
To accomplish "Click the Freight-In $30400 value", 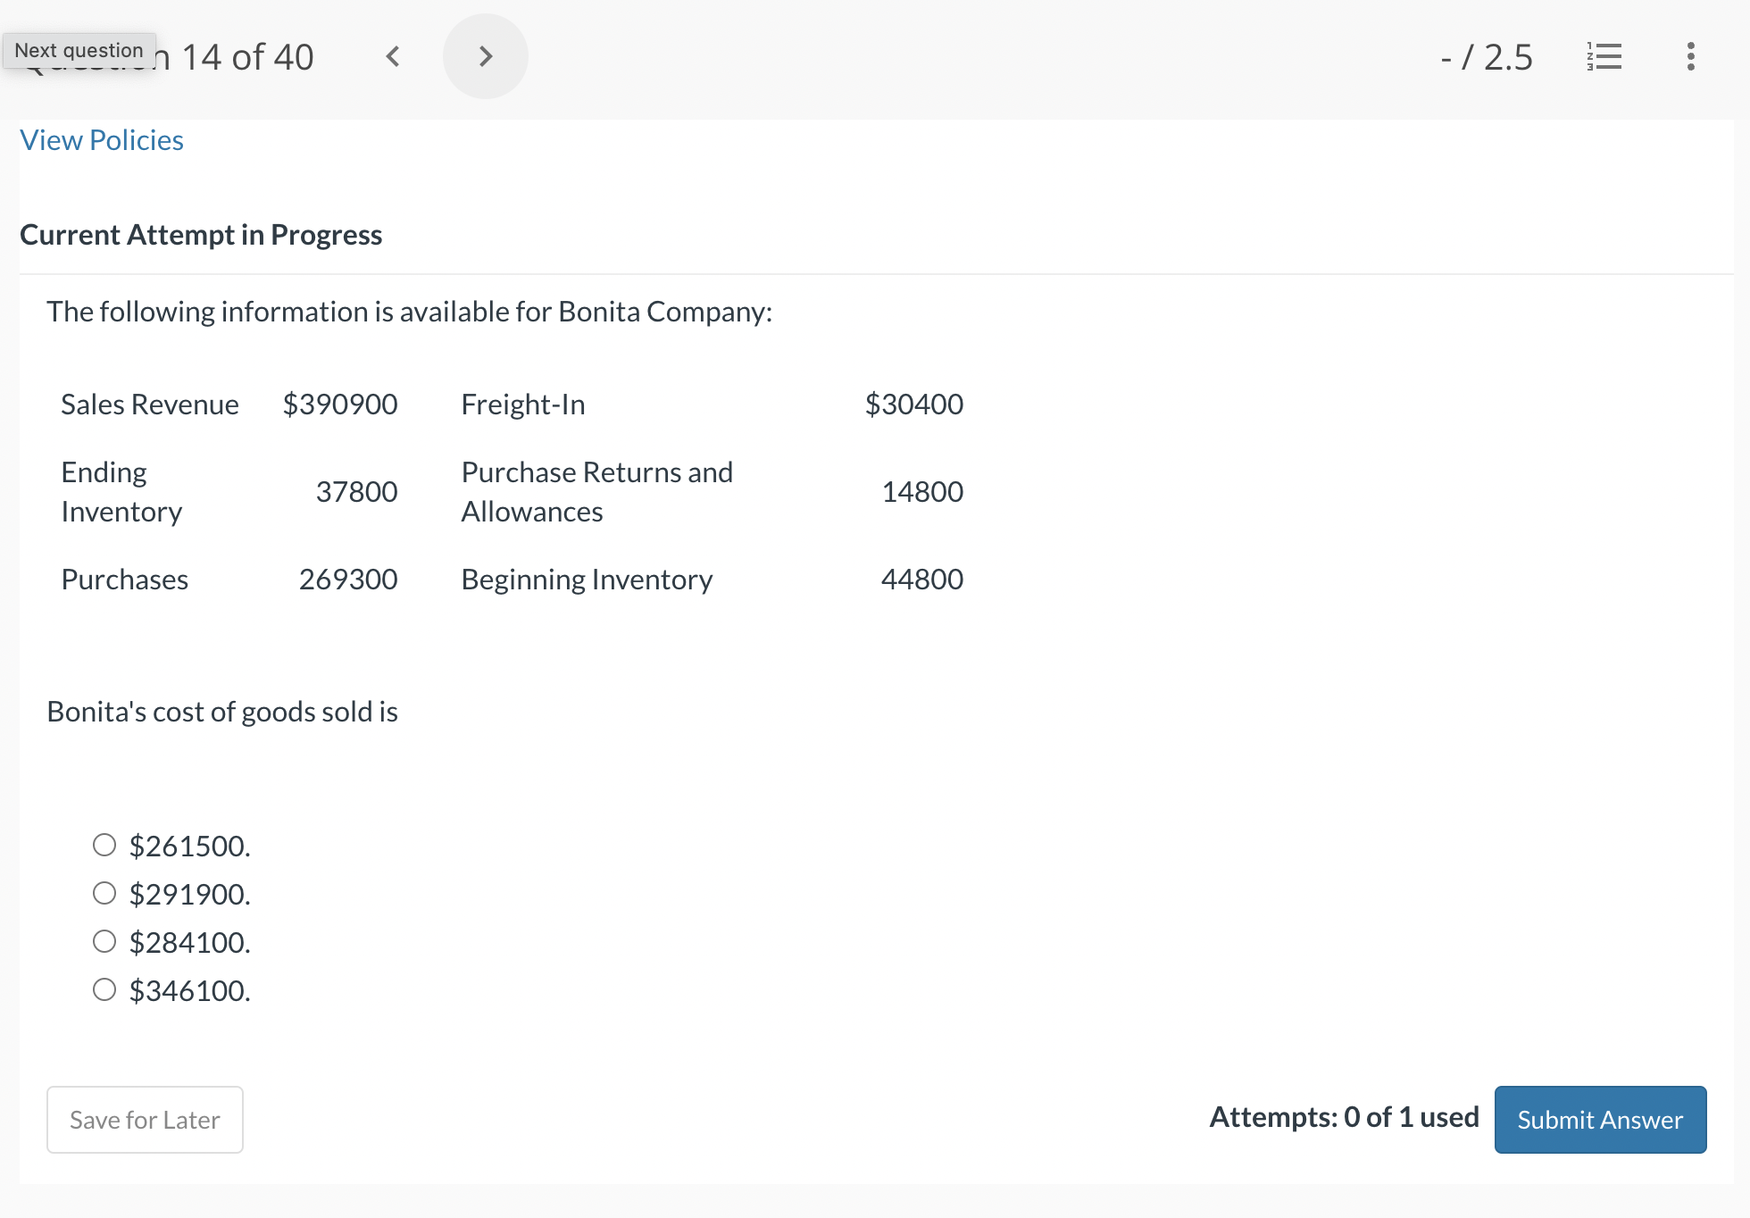I will click(914, 404).
